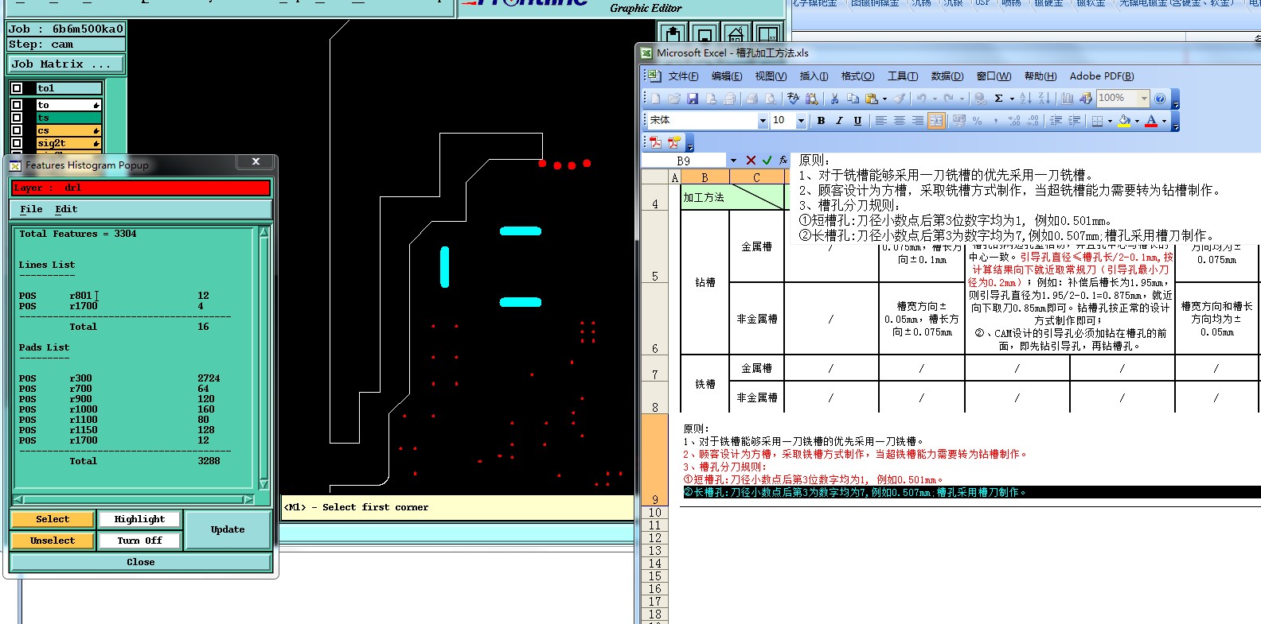
Task: Click the Fill Color paint bucket swatch
Action: pos(1124,121)
